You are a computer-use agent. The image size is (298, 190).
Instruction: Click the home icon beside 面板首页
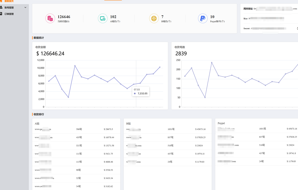pos(1,1)
